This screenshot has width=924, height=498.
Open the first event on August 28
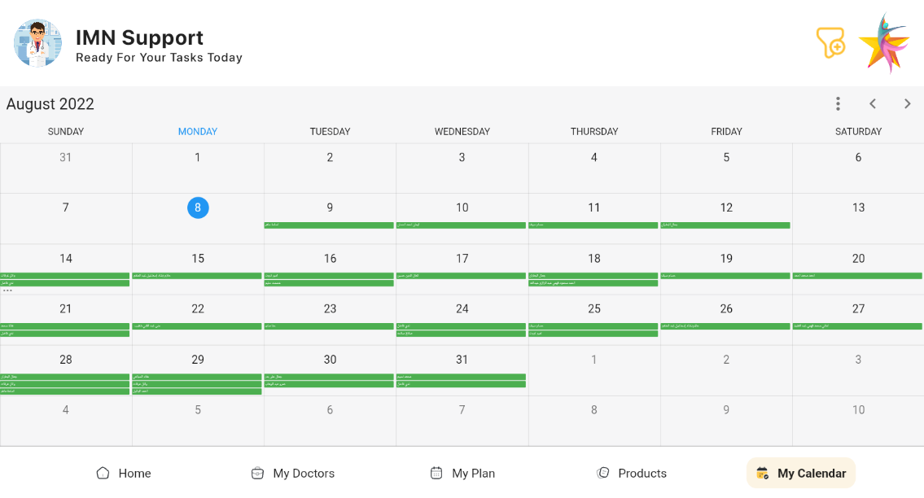point(65,377)
